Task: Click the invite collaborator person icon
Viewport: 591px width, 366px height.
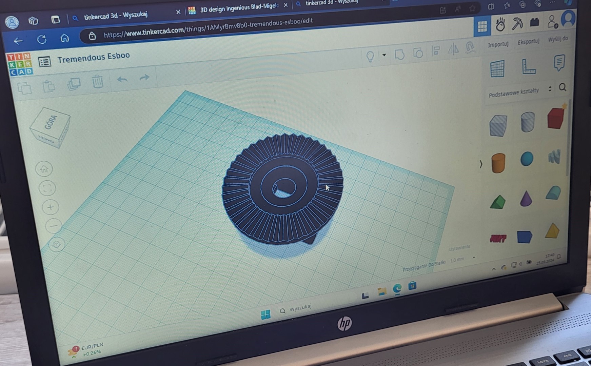Action: [x=552, y=22]
